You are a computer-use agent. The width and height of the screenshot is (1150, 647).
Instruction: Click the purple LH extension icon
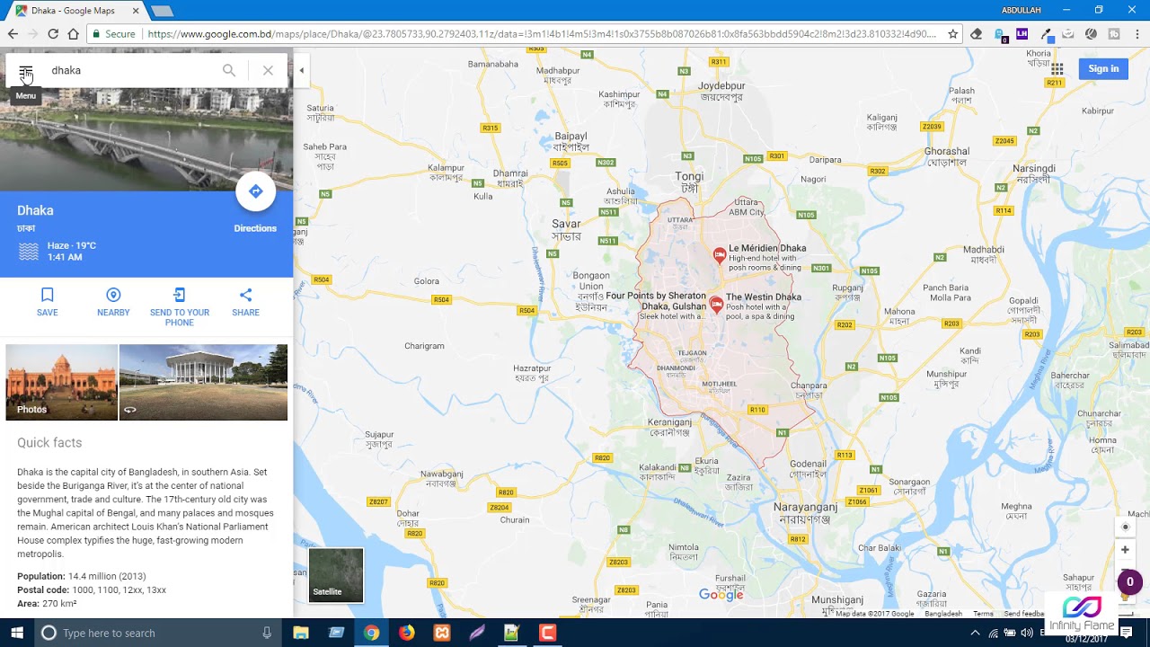click(1022, 34)
